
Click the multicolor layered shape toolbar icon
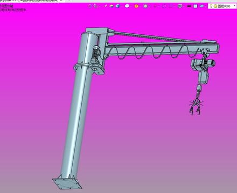pyautogui.click(x=111, y=6)
